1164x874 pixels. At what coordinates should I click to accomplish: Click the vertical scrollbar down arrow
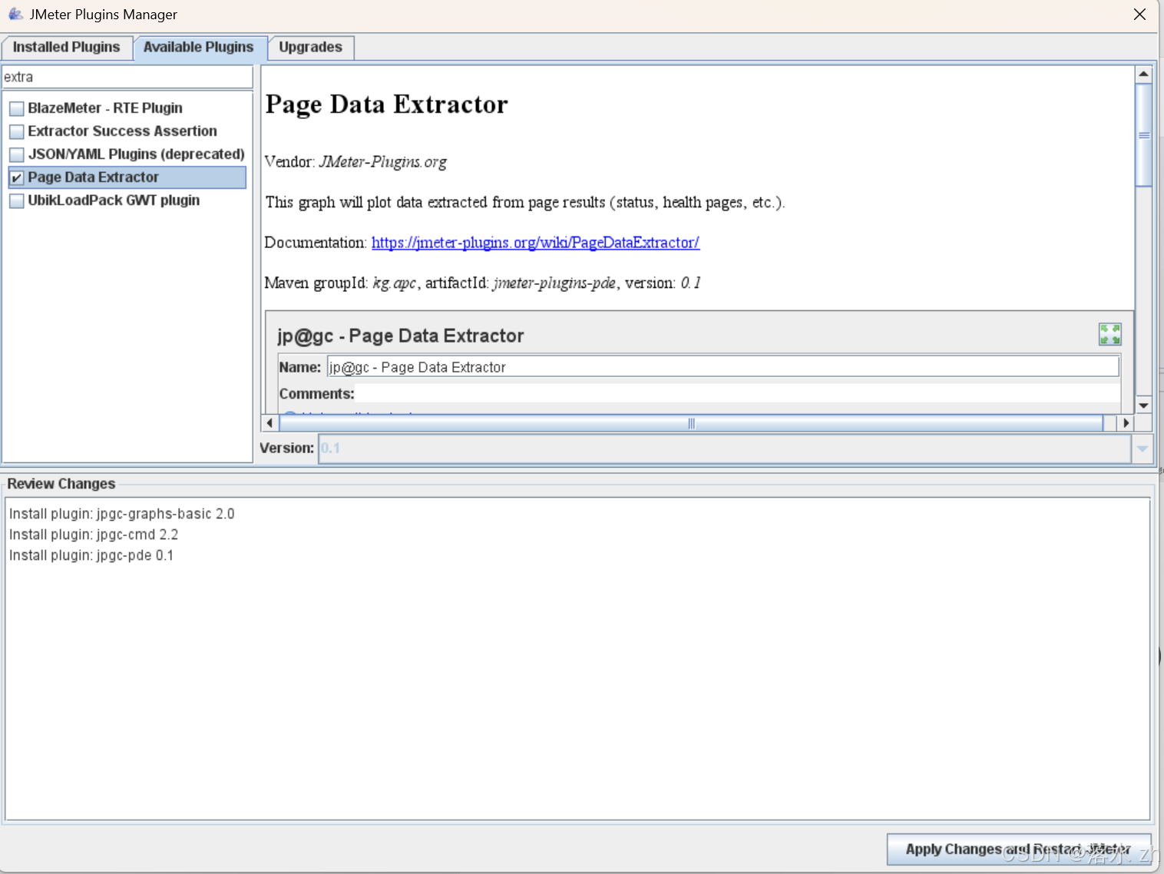(x=1143, y=405)
